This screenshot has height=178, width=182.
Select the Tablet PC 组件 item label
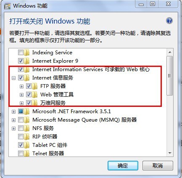(x=50, y=145)
